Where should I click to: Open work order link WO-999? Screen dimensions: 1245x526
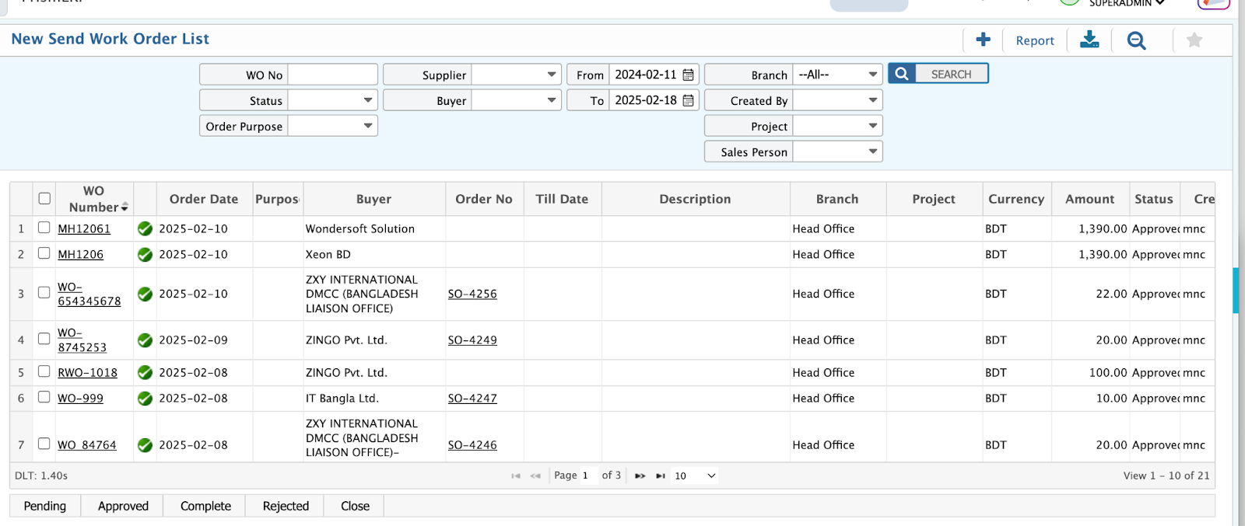[x=80, y=399]
